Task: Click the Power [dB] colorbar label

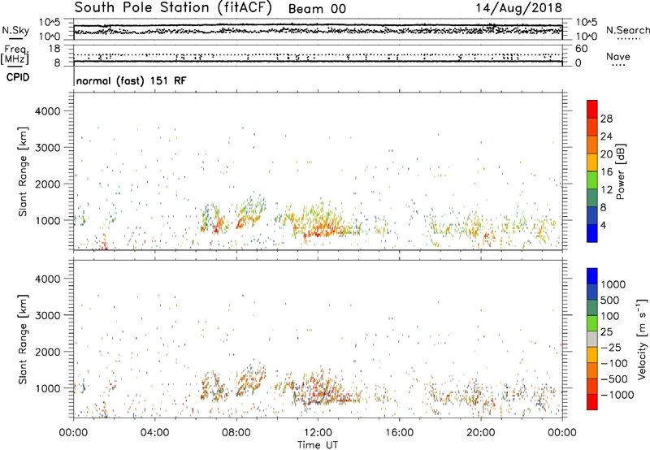Action: [620, 171]
